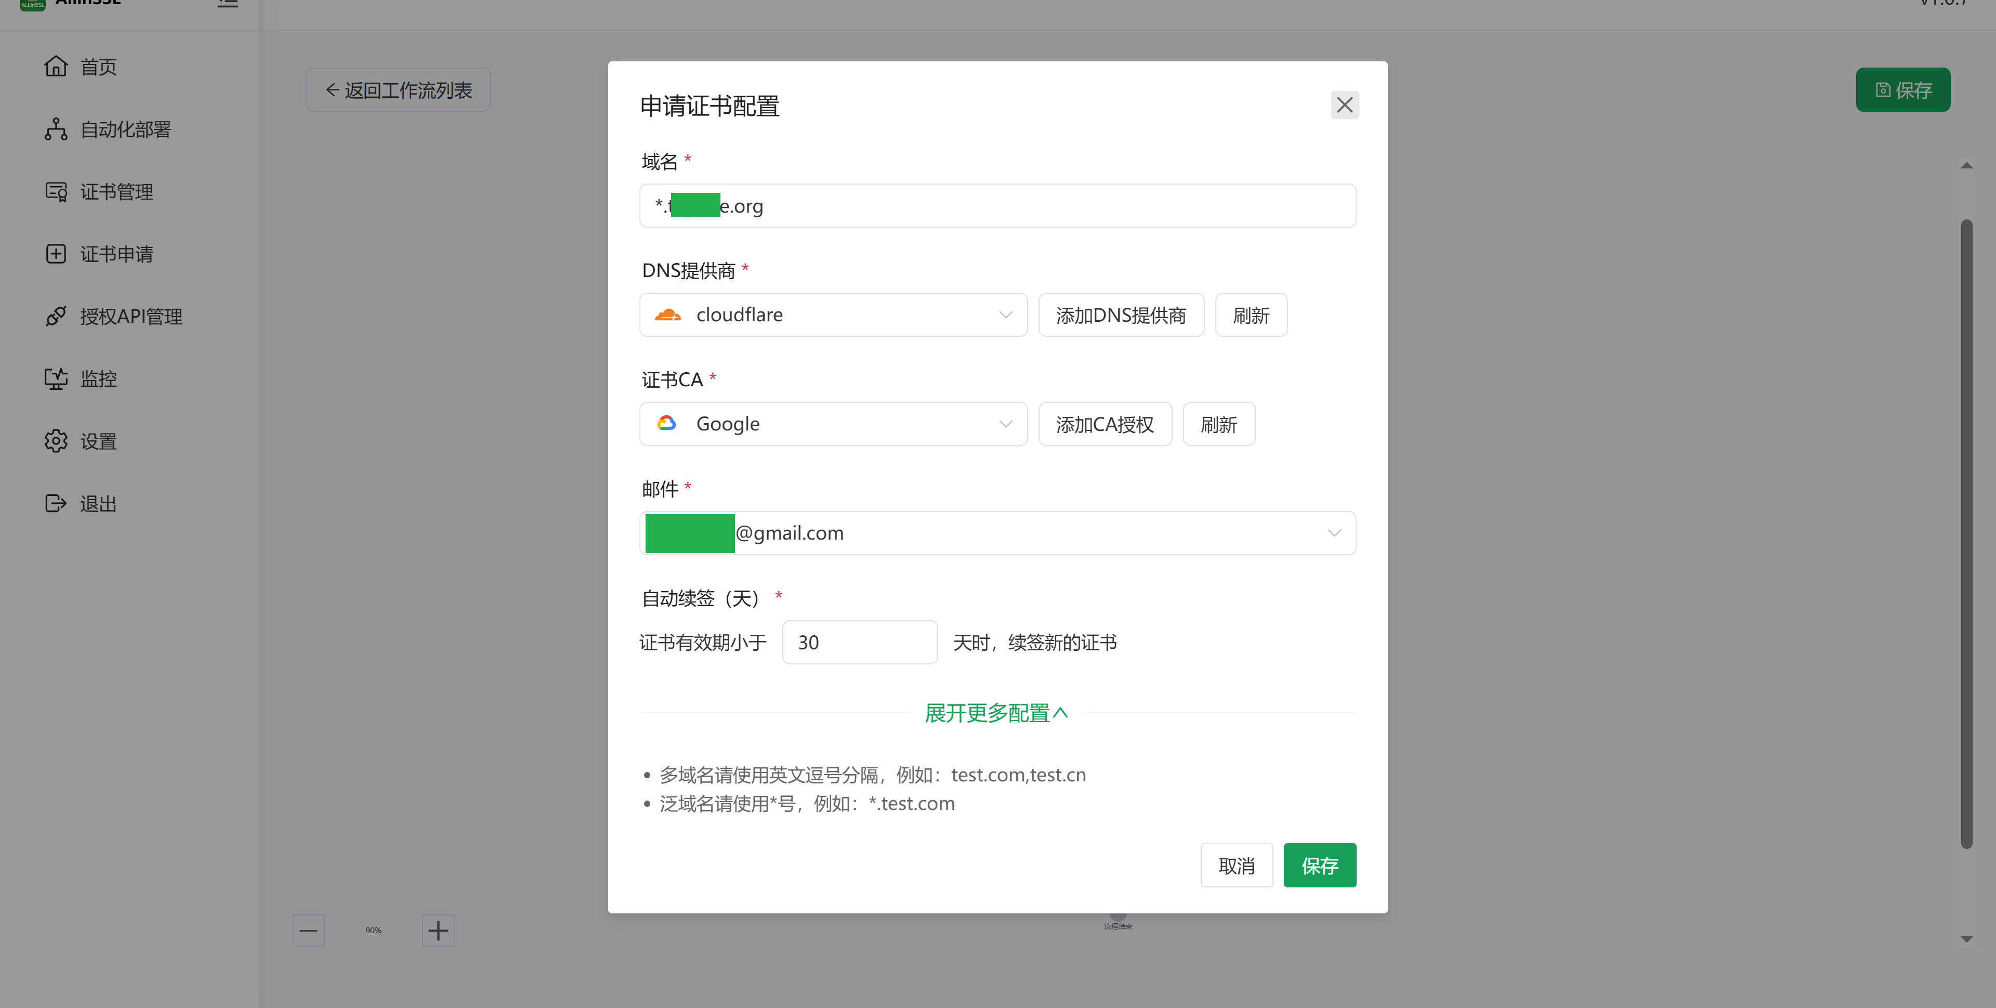Click the Google cloud logo icon
Image resolution: width=1996 pixels, height=1008 pixels.
pyautogui.click(x=666, y=423)
